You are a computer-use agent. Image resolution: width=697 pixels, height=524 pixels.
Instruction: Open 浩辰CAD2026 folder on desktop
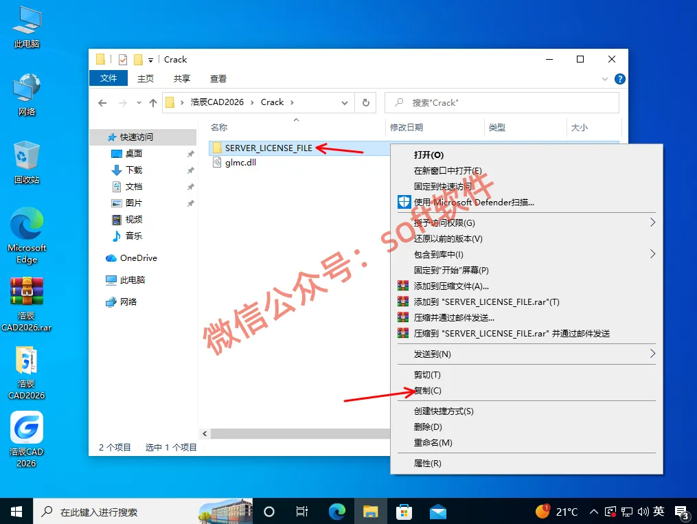pos(27,372)
